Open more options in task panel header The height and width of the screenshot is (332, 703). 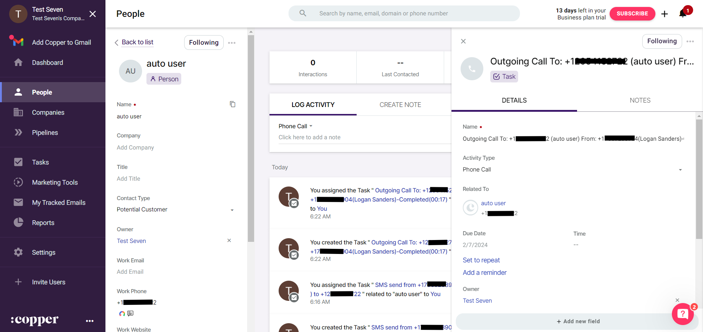pyautogui.click(x=690, y=41)
